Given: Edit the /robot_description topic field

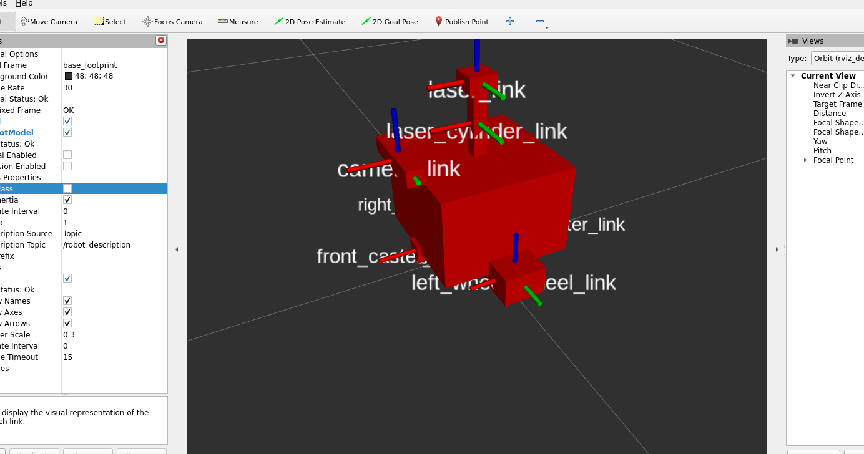Looking at the screenshot, I should tap(97, 245).
